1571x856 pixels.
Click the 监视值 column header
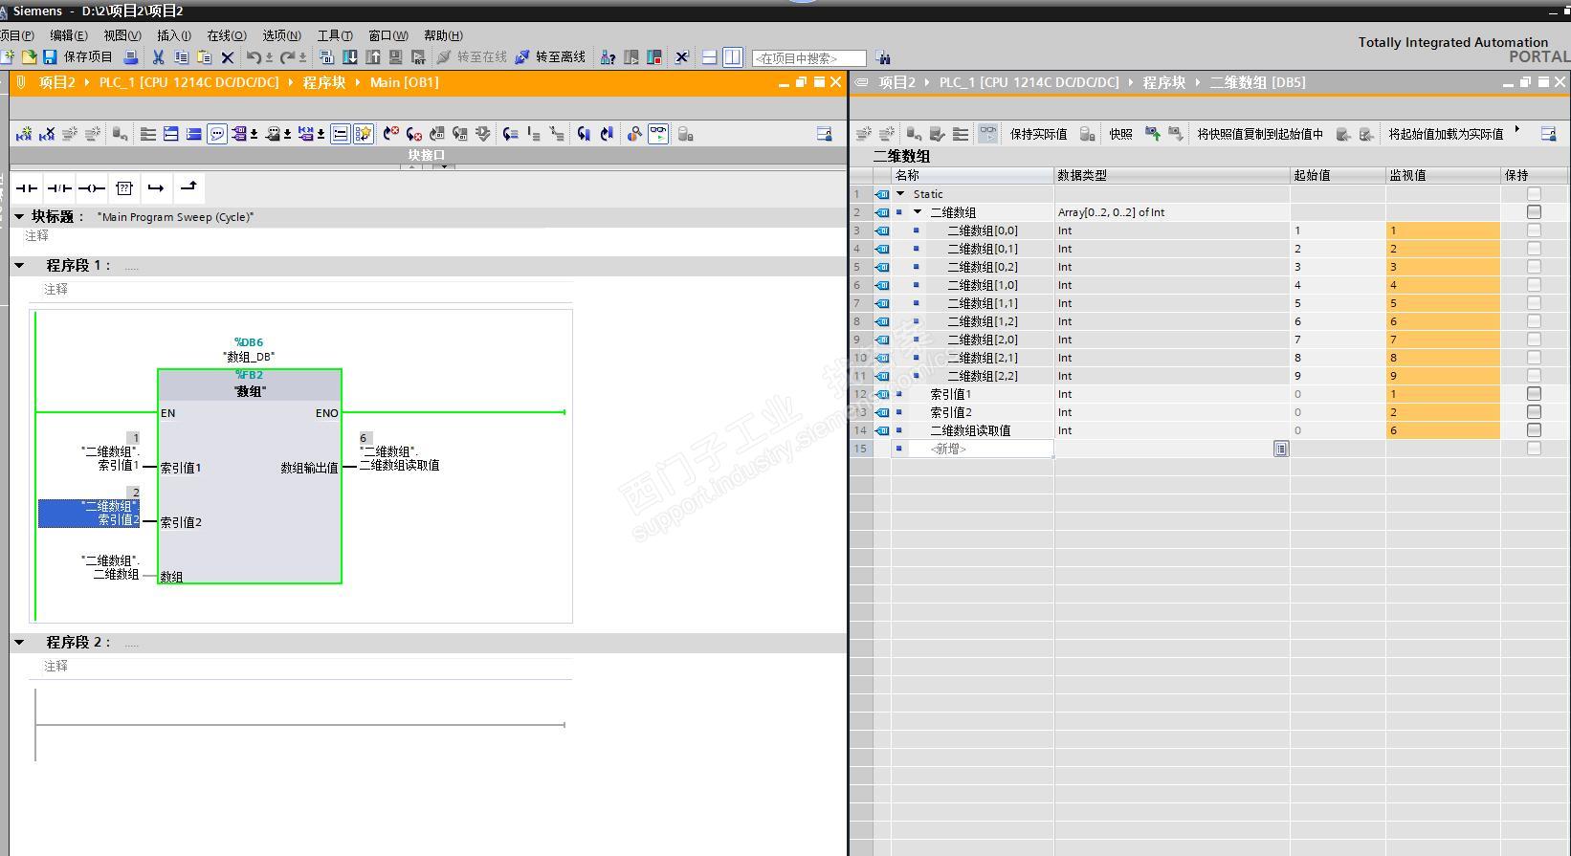coord(1443,175)
